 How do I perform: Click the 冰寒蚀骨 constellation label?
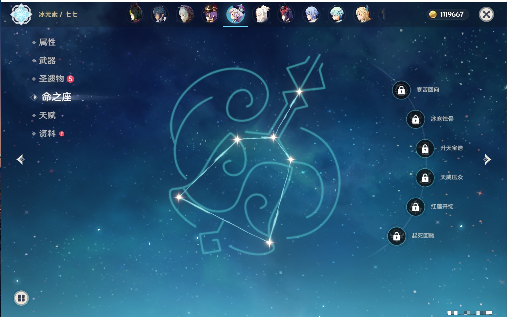pos(442,119)
